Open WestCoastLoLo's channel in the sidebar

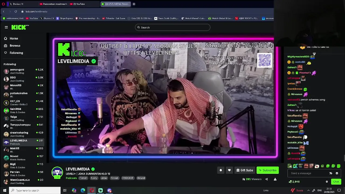[x=23, y=181]
